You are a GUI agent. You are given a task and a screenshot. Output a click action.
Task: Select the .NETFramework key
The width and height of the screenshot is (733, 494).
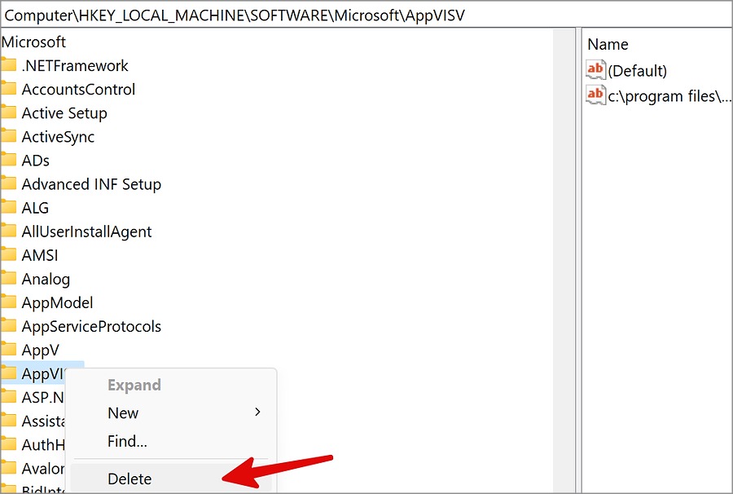75,65
